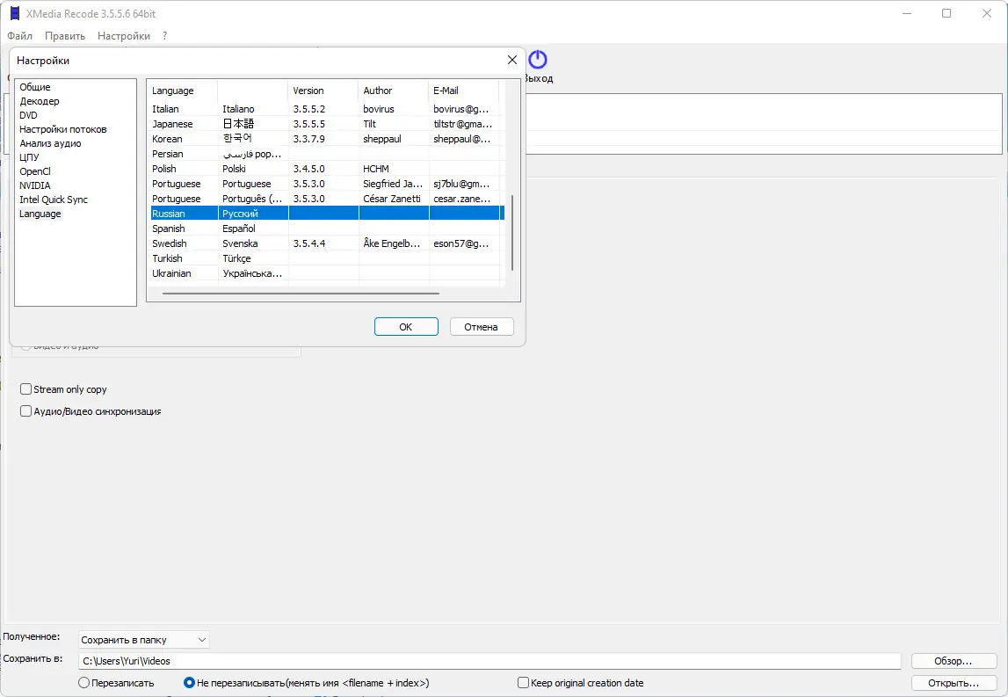Screen dimensions: 1008x697
Task: Select Portuguese row by César Zanetti
Action: point(325,199)
